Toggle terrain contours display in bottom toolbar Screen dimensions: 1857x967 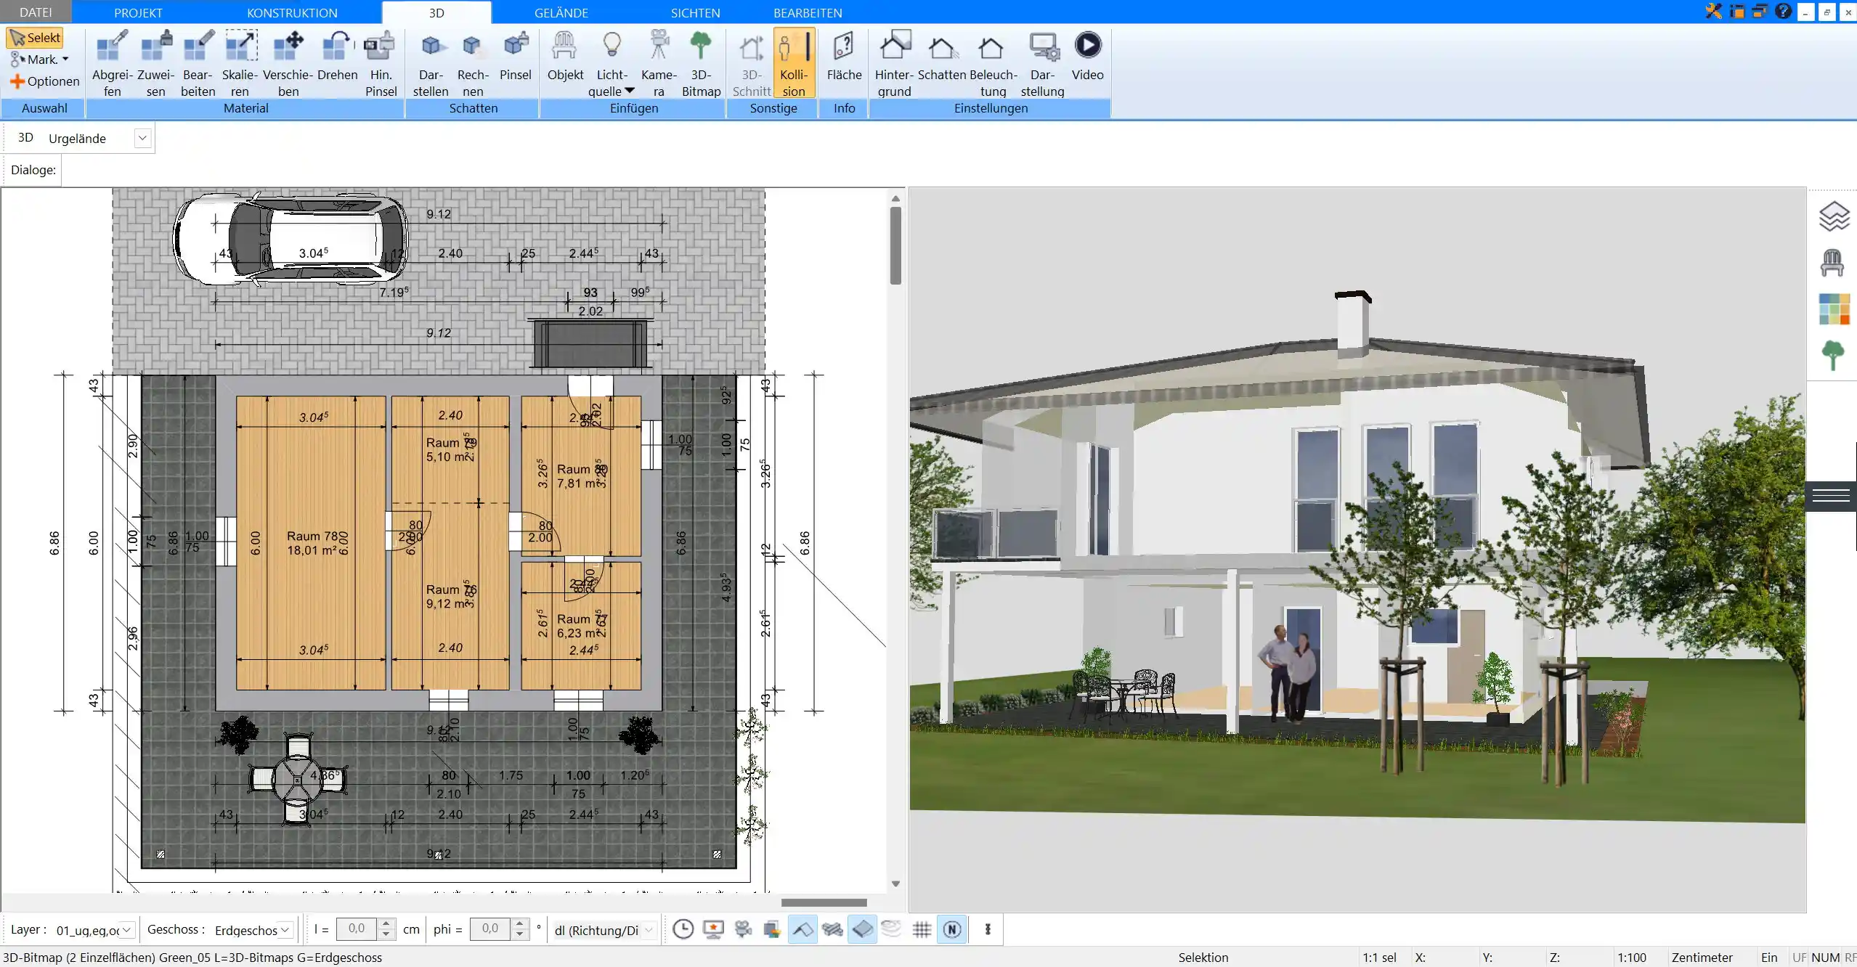(x=891, y=929)
